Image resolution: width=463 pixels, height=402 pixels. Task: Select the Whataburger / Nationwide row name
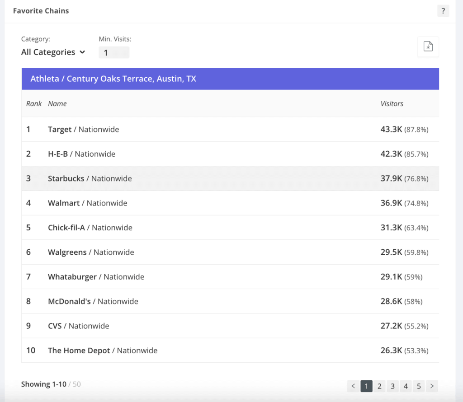[96, 276]
